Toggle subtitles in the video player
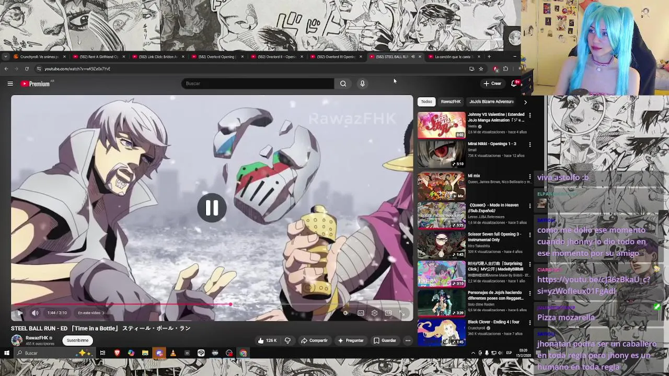 click(x=361, y=313)
